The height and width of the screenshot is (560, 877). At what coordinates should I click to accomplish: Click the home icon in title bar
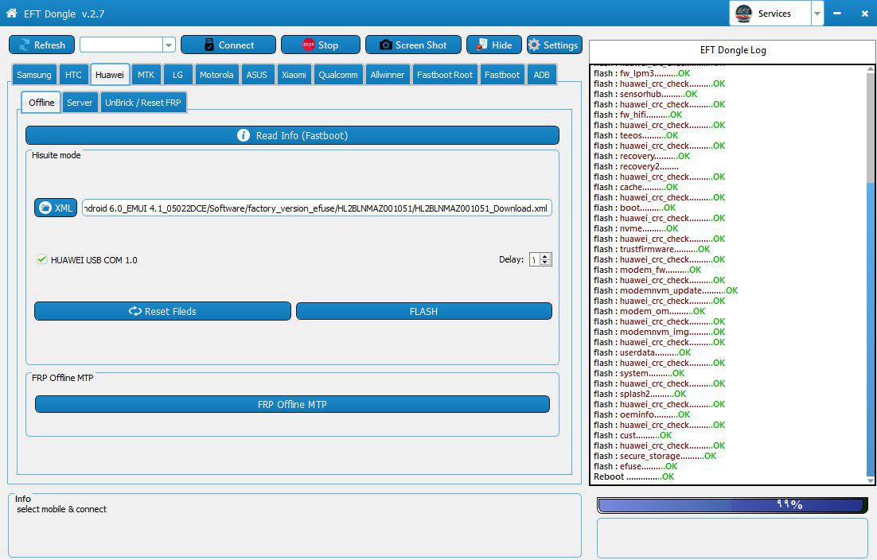pyautogui.click(x=11, y=13)
